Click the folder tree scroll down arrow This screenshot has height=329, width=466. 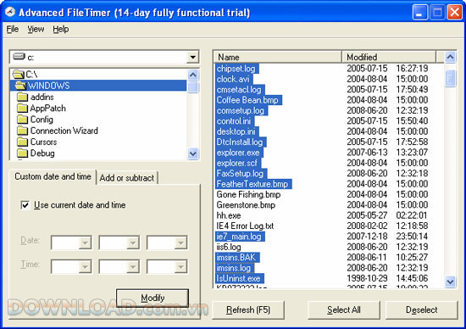(193, 153)
